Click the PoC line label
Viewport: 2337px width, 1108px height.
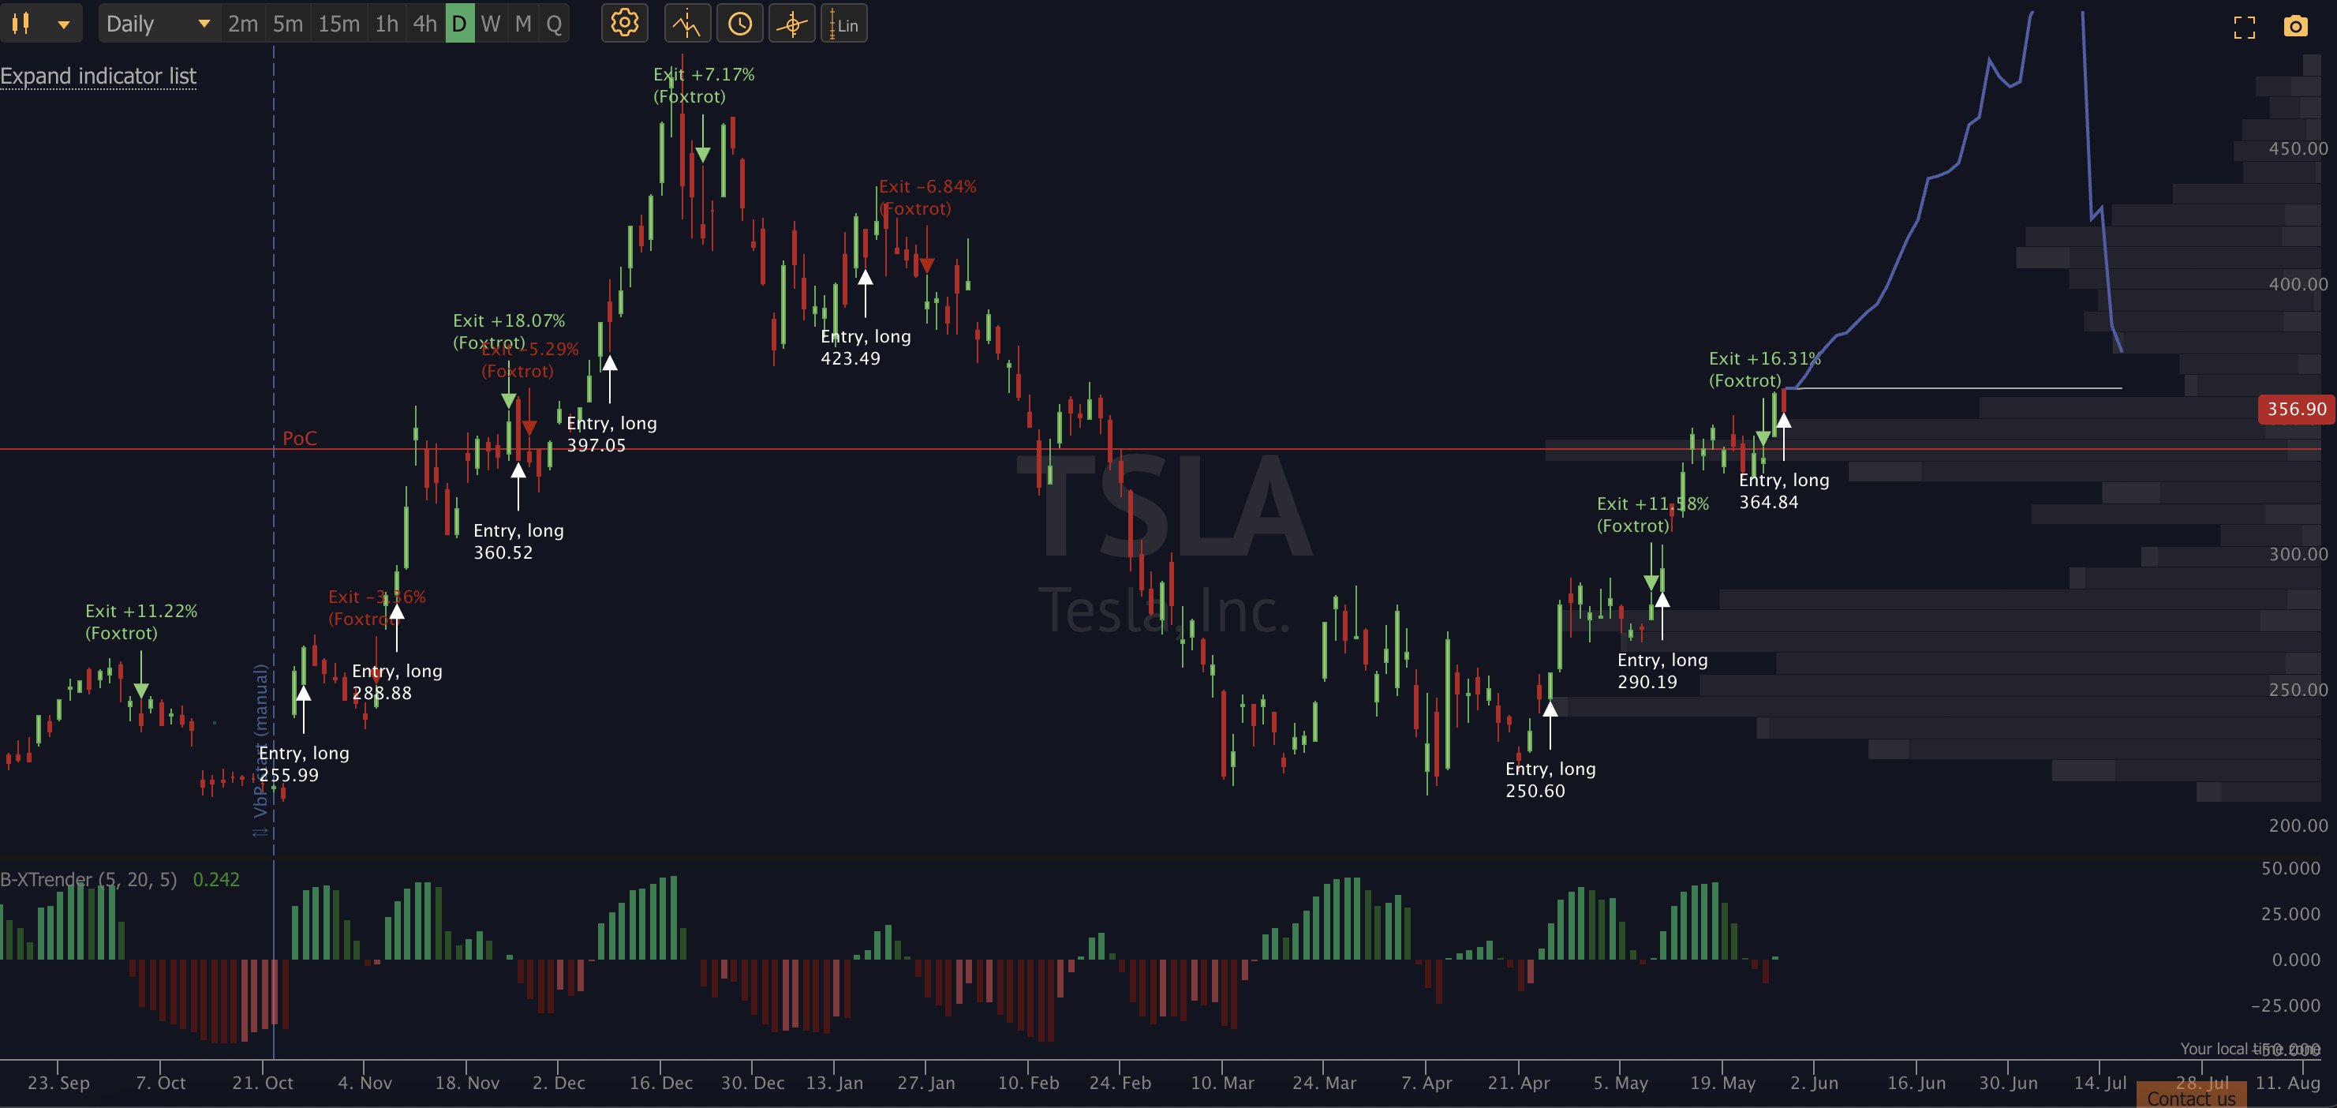299,438
